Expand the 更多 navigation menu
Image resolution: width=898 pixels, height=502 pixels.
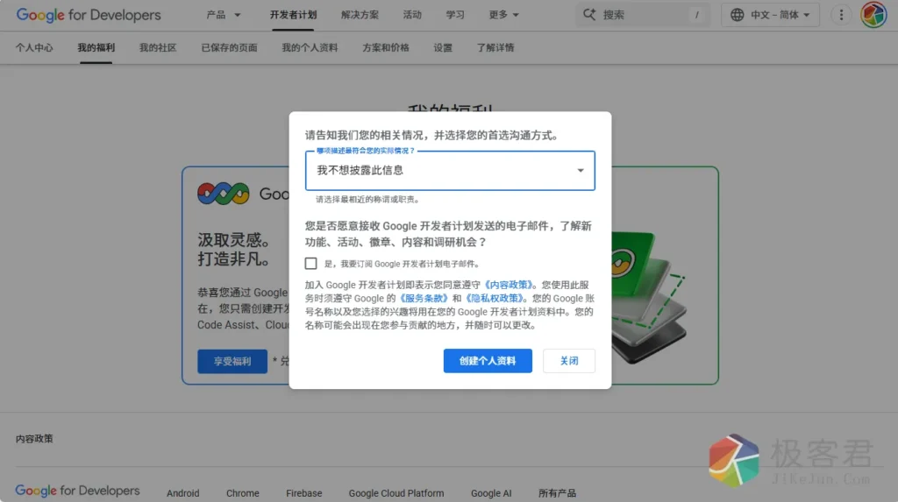pyautogui.click(x=503, y=15)
